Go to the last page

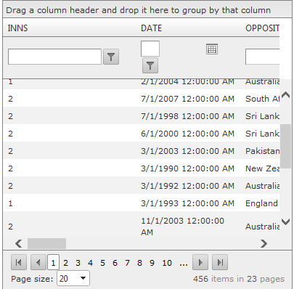point(220,262)
